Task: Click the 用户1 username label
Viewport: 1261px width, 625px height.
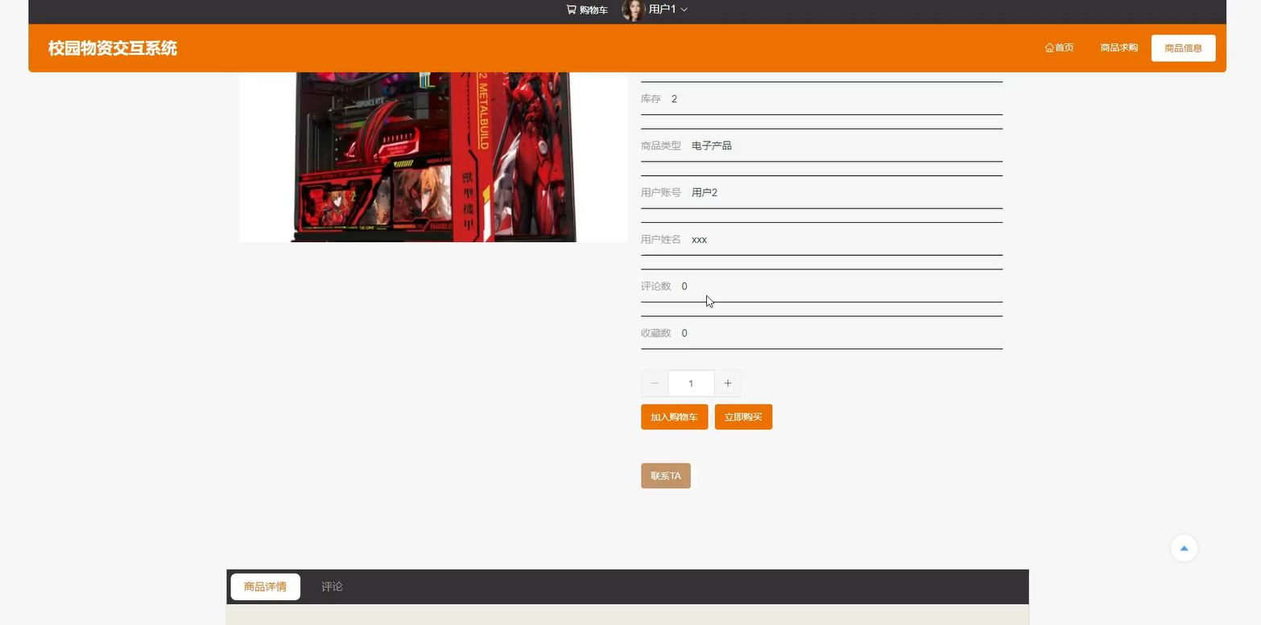Action: [x=662, y=10]
